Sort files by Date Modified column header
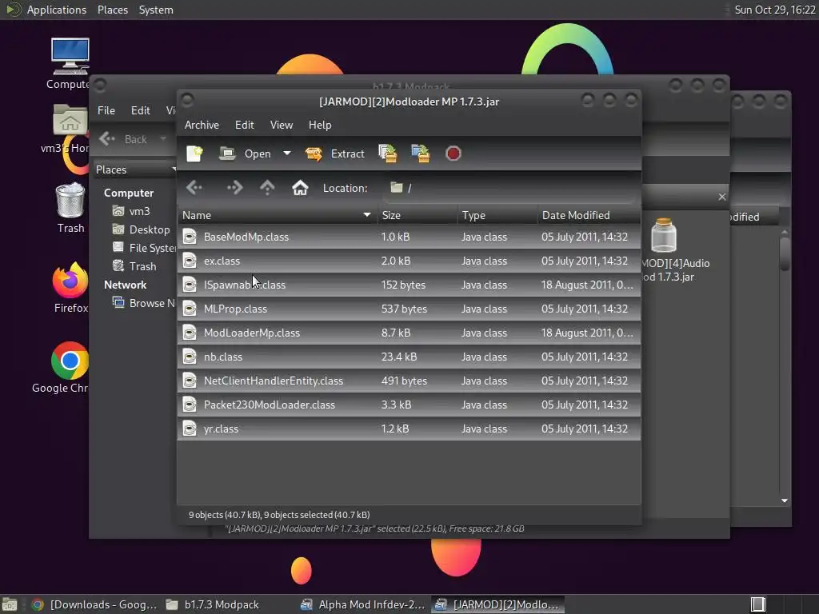Screen dimensions: 819x614 point(589,215)
